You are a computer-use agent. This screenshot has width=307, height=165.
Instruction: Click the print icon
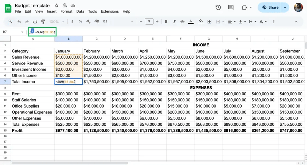pos(35,22)
